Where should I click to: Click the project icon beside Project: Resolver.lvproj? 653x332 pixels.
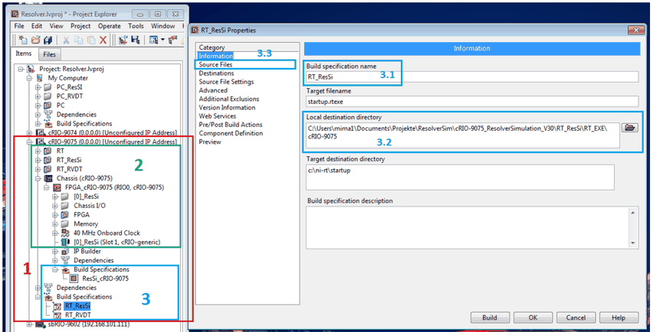coord(31,69)
